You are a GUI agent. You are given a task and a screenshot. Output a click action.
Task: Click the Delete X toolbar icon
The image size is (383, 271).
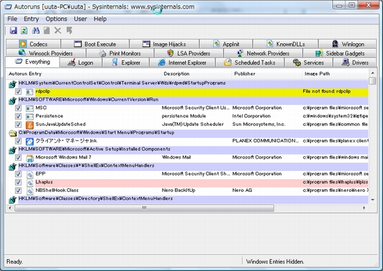click(x=58, y=31)
